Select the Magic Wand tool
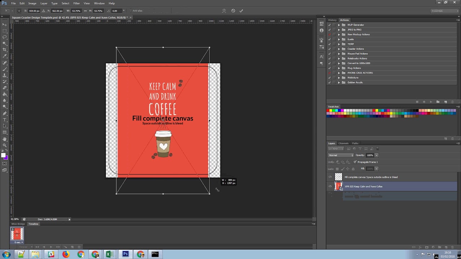461x259 pixels. 5,44
